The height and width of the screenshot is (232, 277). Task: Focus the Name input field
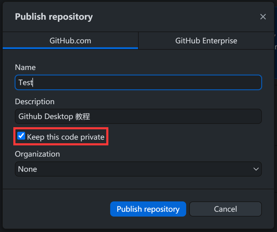click(138, 82)
